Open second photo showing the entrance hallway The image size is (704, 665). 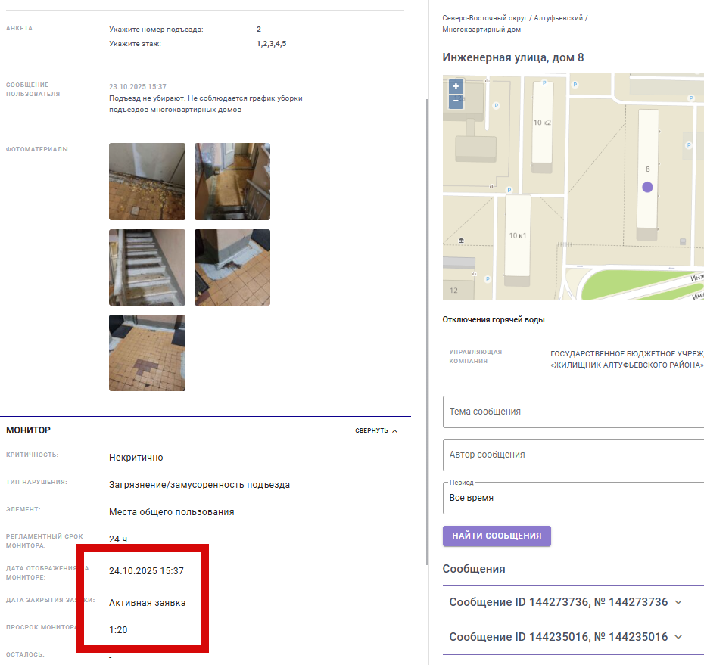pyautogui.click(x=232, y=182)
